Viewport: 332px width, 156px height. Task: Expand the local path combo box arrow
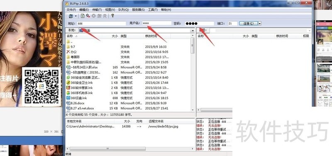click(193, 31)
